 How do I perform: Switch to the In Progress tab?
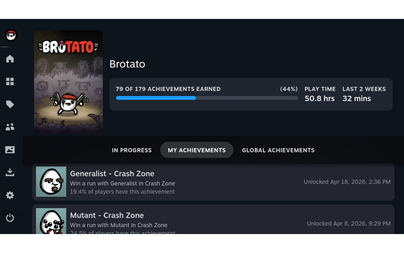pos(132,150)
